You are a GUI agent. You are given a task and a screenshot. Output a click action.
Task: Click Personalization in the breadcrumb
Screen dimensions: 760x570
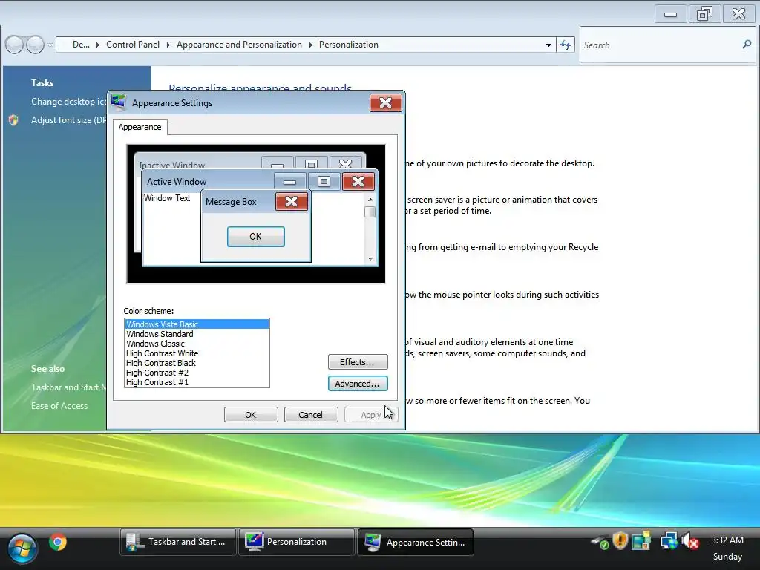(x=349, y=45)
